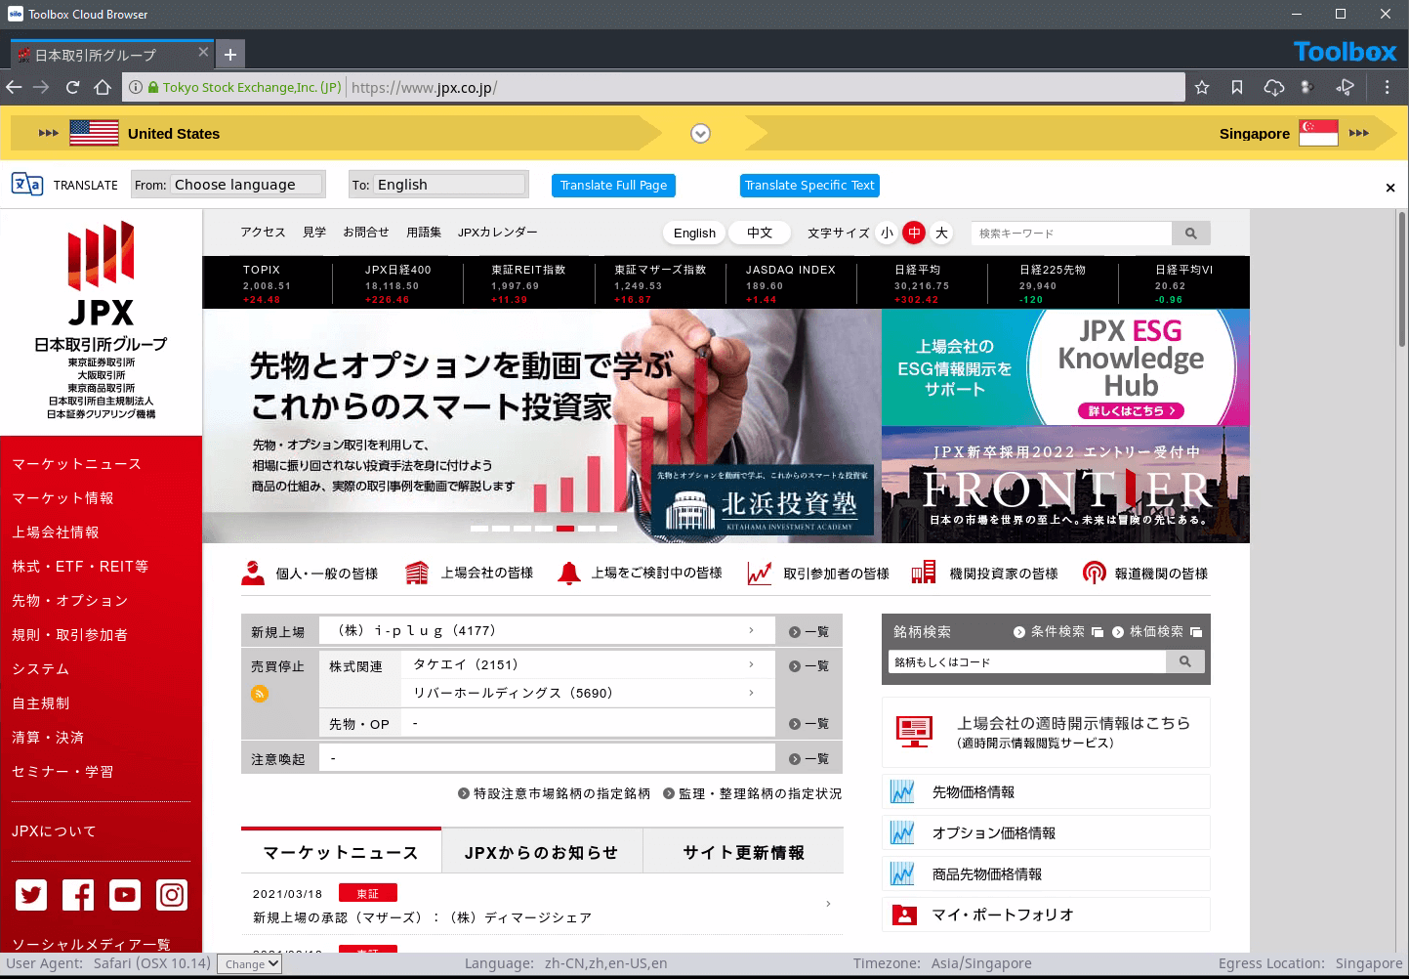Screen dimensions: 1409x979
Task: Select large font size 大
Action: tap(941, 233)
